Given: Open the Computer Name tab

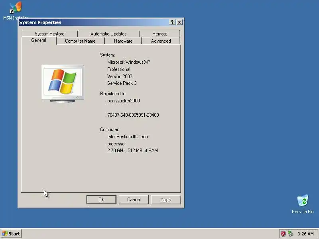Looking at the screenshot, I should (x=80, y=41).
